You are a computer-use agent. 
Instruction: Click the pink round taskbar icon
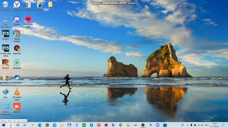point(106,125)
